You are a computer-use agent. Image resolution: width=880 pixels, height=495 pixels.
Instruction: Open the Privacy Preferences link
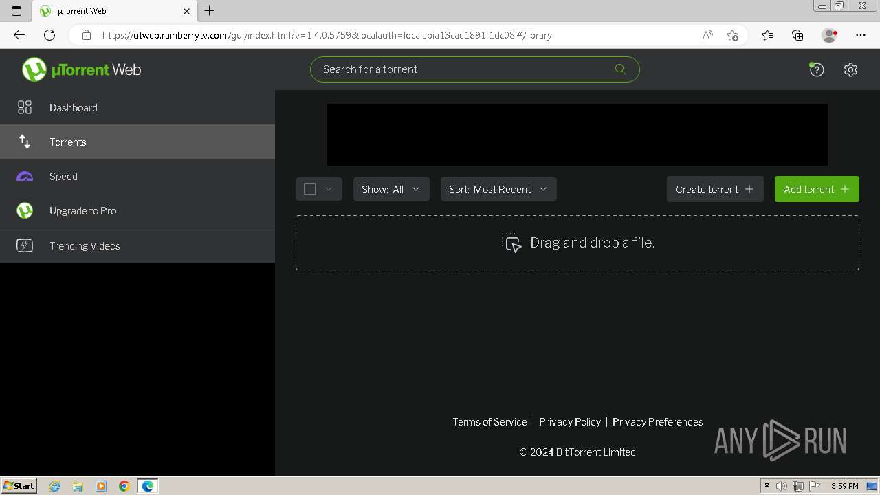658,422
